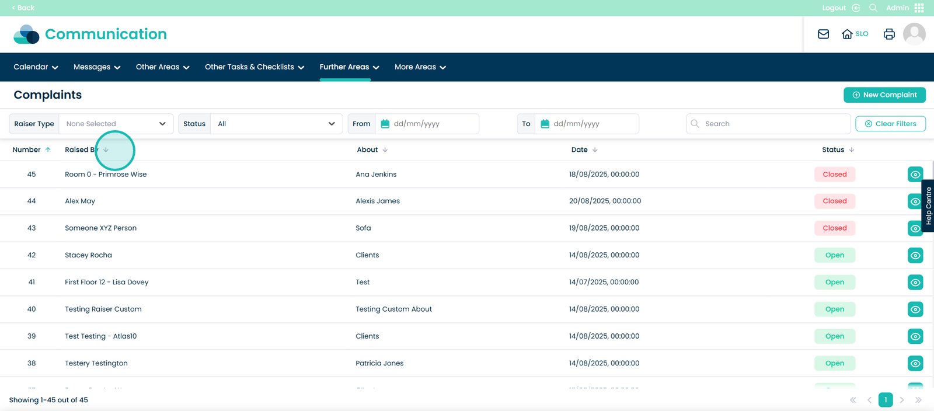Click the search magnifier in top bar
The width and height of the screenshot is (934, 411).
click(x=873, y=8)
